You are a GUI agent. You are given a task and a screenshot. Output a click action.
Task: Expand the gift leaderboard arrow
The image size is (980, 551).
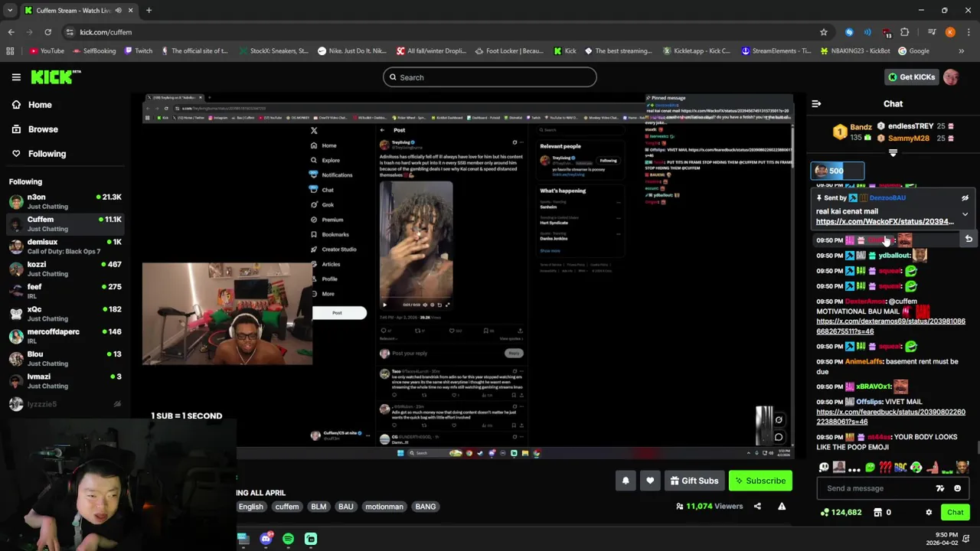click(x=893, y=153)
